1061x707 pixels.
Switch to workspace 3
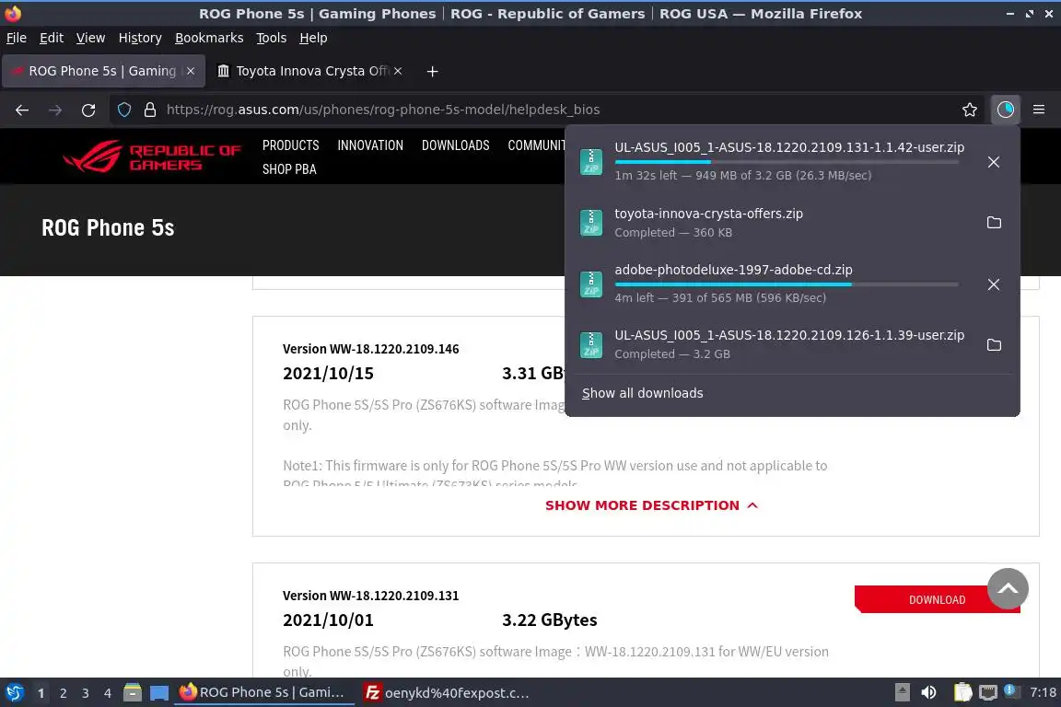86,693
